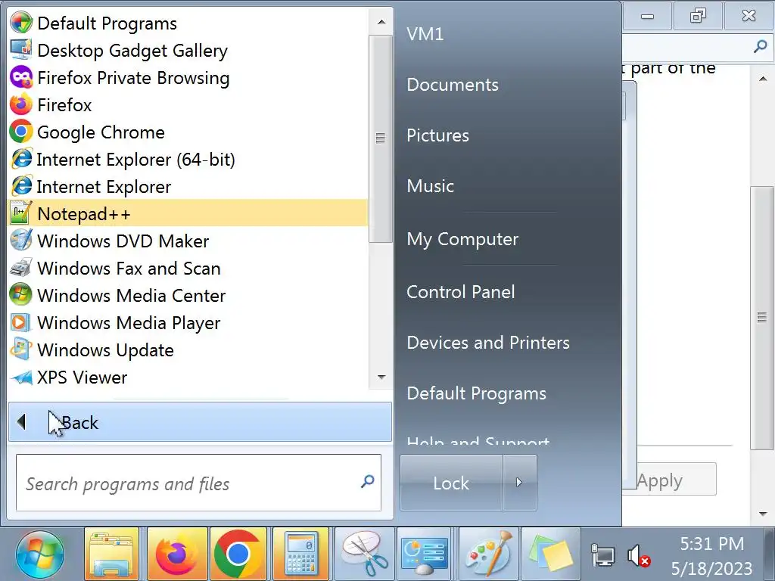Open Internet Explorer (64-bit) icon

click(x=20, y=159)
